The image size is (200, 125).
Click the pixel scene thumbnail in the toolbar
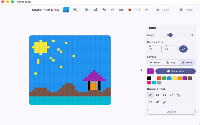click(x=66, y=10)
